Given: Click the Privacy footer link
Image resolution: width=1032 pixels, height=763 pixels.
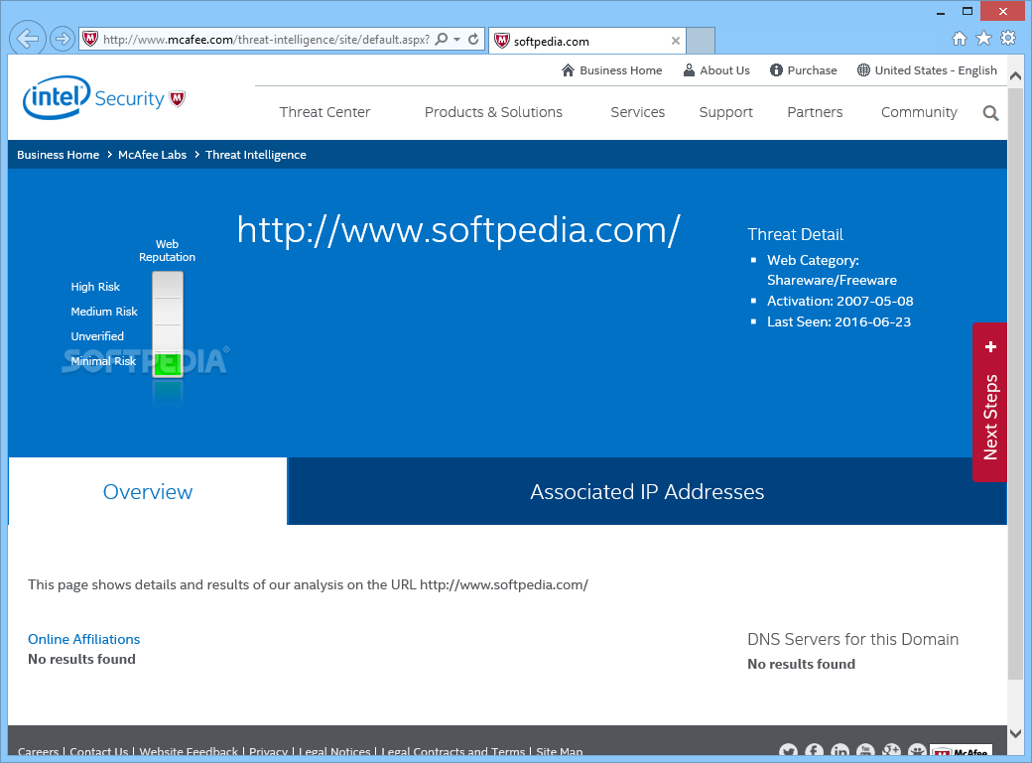Looking at the screenshot, I should click(269, 751).
